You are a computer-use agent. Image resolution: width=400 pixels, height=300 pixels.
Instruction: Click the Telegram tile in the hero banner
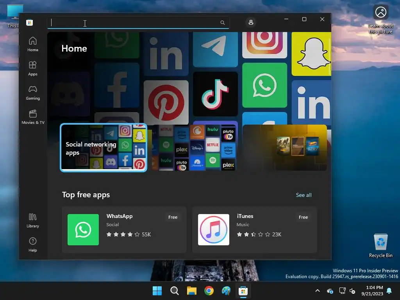[x=215, y=49]
